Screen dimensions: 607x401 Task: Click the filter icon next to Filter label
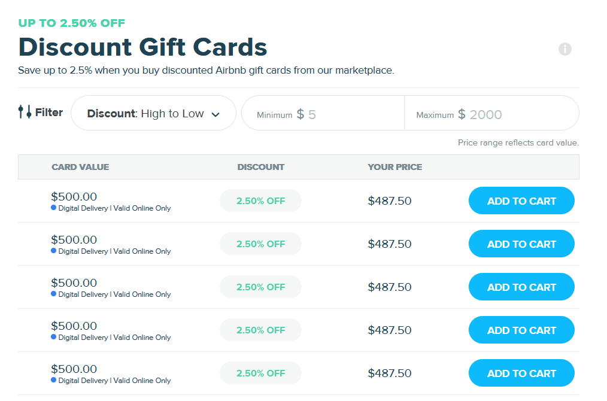[23, 112]
